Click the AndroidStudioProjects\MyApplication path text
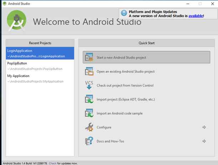This screenshot has height=165, width=218. [x=35, y=81]
